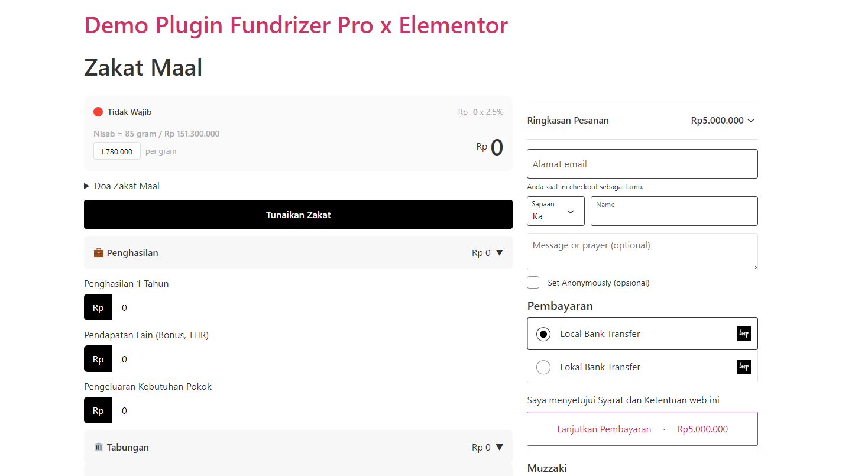842x476 pixels.
Task: Collapse the Penghasilan section arrow
Action: [x=499, y=252]
